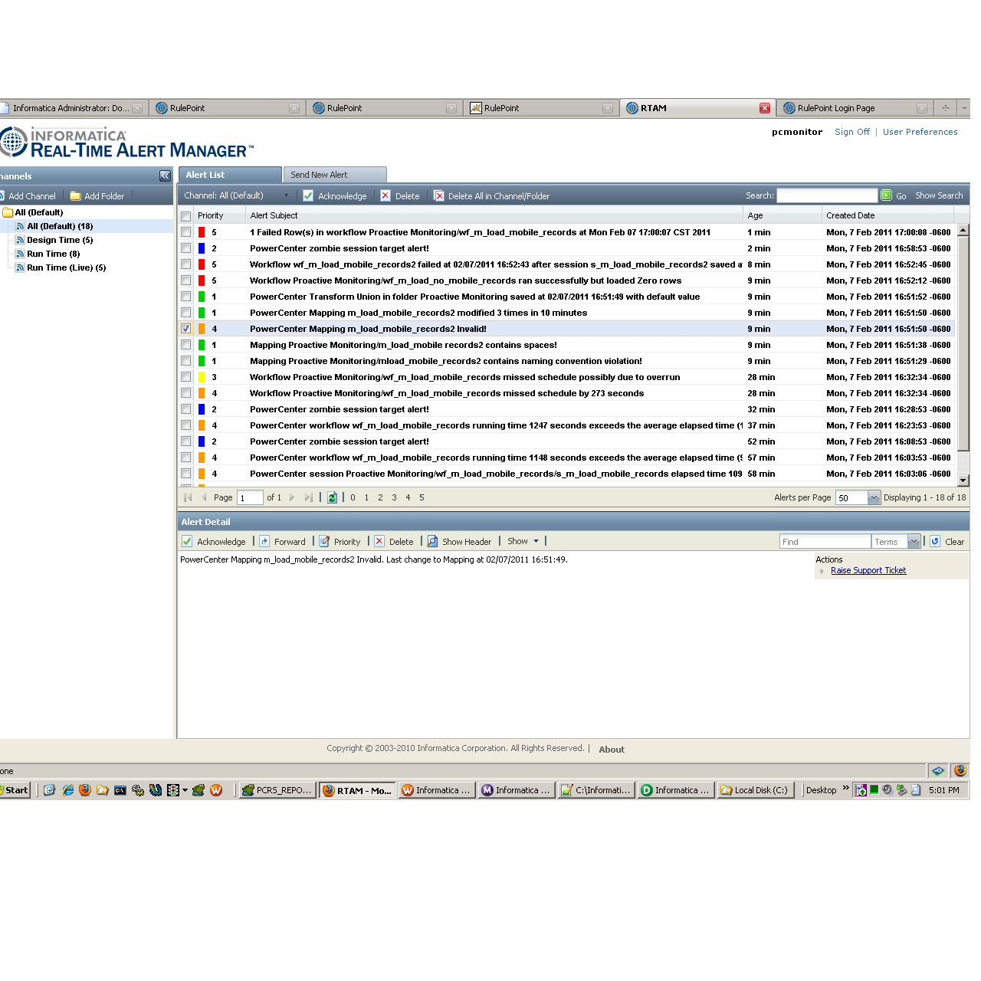The image size is (981, 981).
Task: Click the Firefox icon in the browser status bar
Action: [960, 770]
